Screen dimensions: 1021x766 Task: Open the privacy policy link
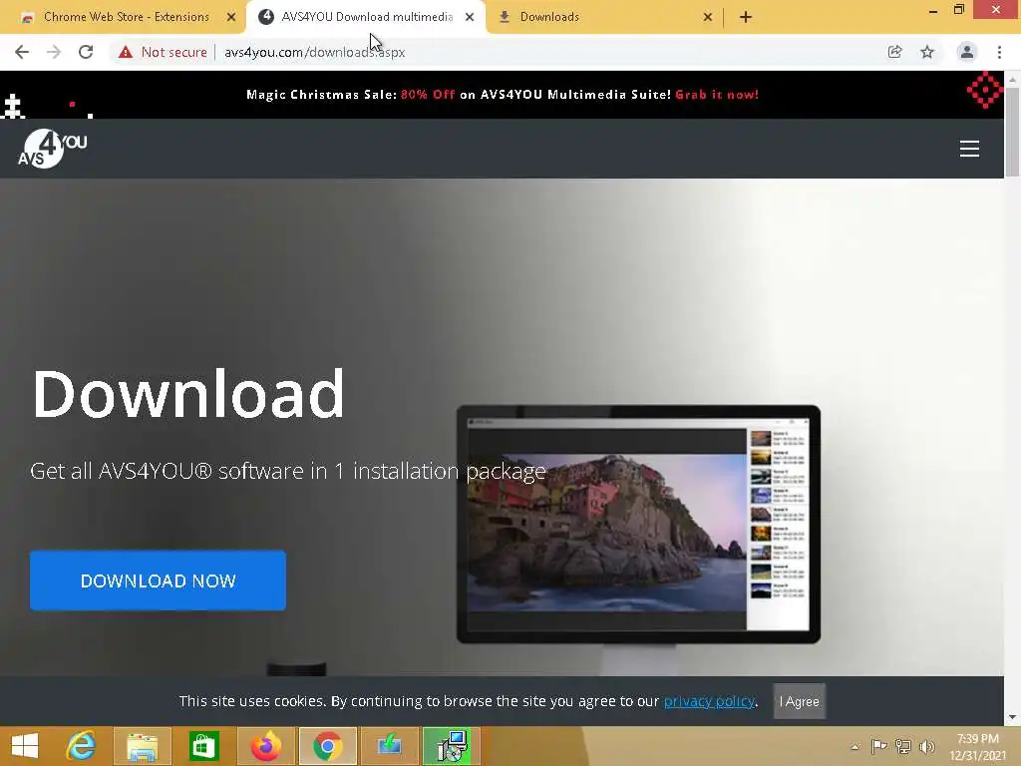pos(709,701)
